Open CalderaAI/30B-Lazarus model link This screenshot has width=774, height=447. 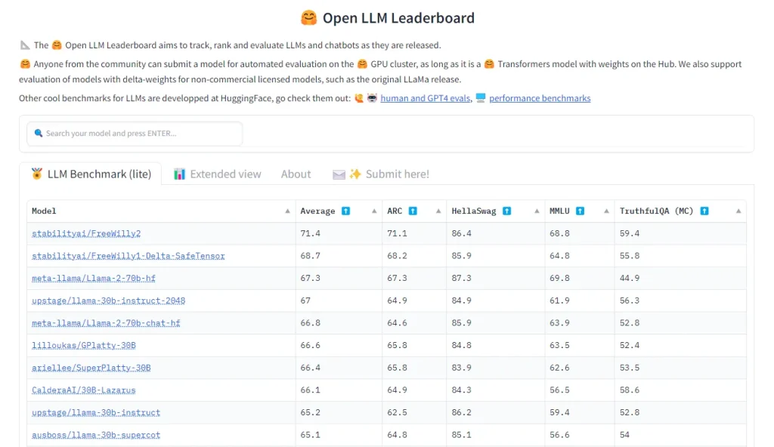pos(84,390)
